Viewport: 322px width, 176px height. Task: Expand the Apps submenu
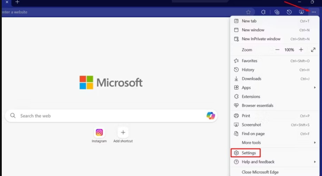[x=315, y=87]
